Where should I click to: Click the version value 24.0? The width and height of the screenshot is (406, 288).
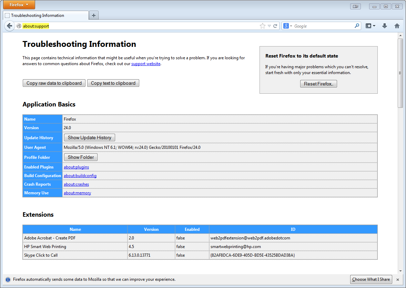tap(67, 128)
